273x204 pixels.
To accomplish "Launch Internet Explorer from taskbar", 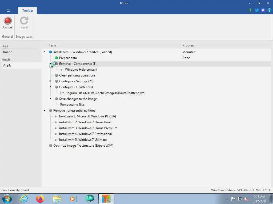I will point(24,199).
